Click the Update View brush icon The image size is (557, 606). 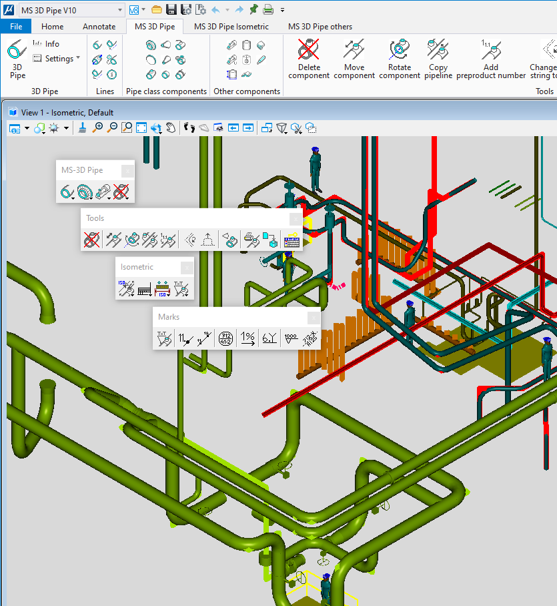[x=82, y=128]
